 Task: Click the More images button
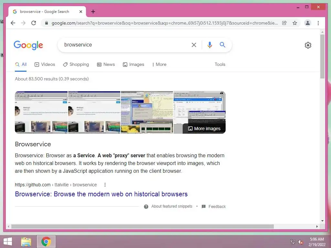tap(204, 129)
